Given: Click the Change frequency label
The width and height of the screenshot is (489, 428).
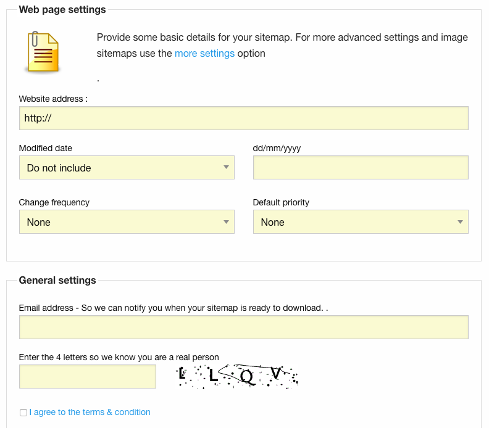Looking at the screenshot, I should (x=54, y=202).
